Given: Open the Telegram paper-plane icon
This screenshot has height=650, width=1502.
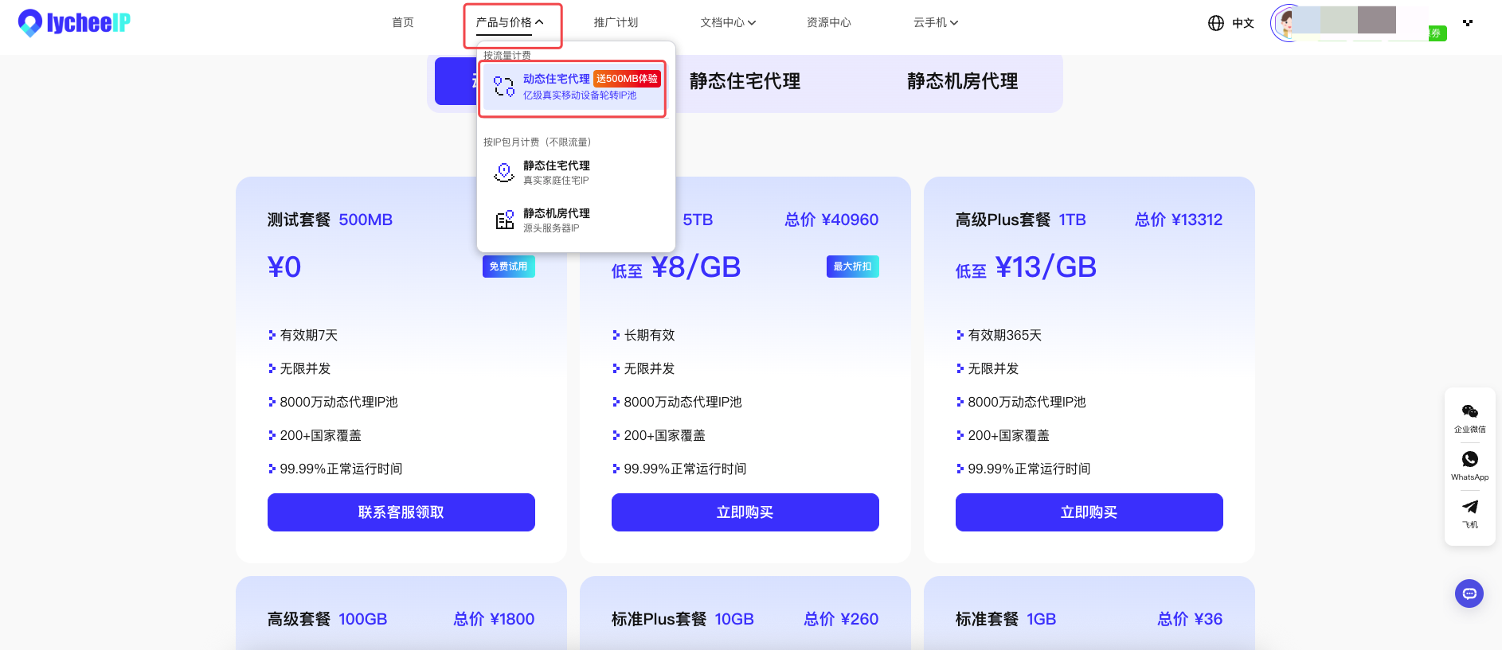Looking at the screenshot, I should coord(1469,507).
